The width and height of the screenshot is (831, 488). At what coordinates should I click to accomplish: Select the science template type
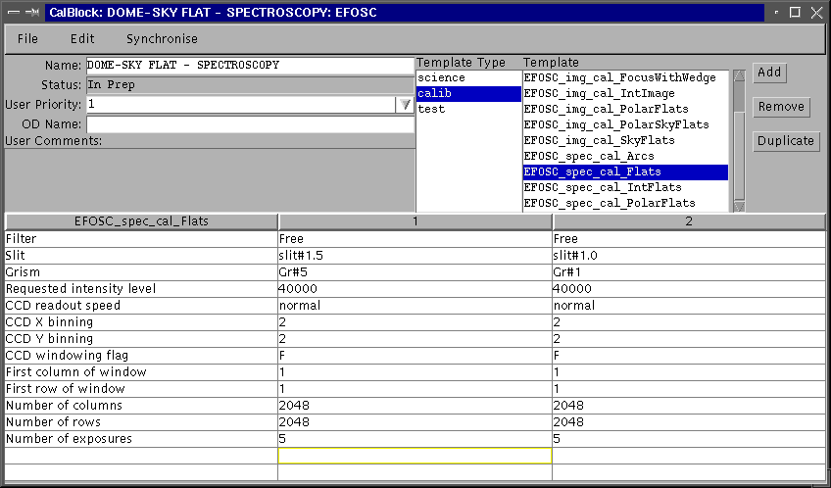pos(469,77)
